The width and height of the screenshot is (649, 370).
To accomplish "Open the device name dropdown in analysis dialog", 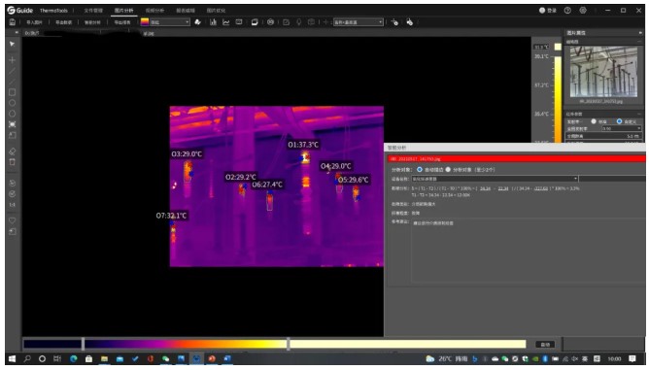I will pyautogui.click(x=495, y=179).
